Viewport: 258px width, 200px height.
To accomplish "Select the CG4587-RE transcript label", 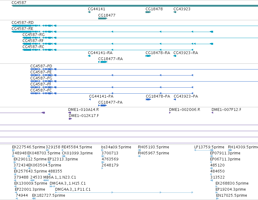I will 22,28.
